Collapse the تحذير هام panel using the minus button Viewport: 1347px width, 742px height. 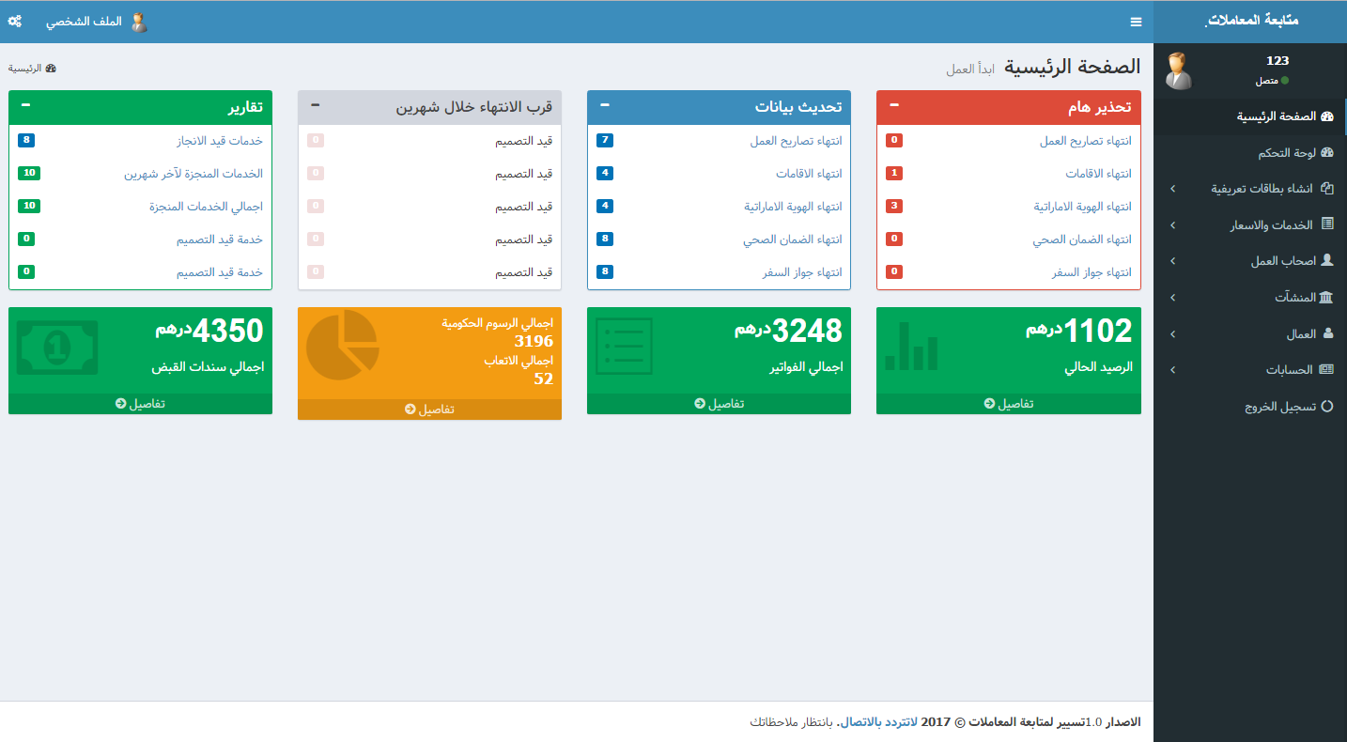(x=894, y=105)
